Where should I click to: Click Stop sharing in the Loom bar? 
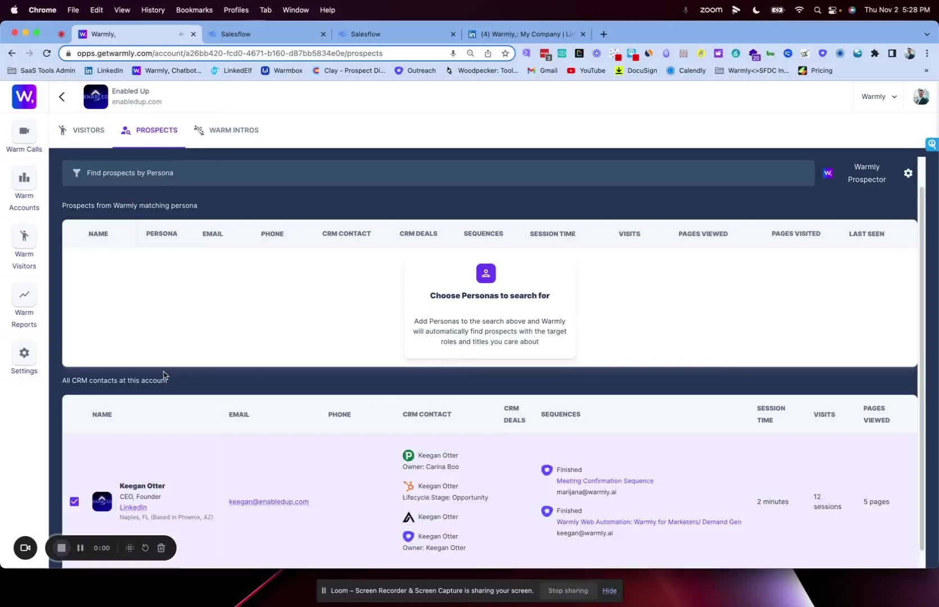(568, 591)
